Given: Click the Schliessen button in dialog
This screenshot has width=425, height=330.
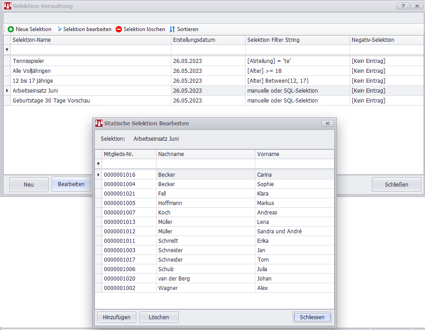Looking at the screenshot, I should (312, 317).
